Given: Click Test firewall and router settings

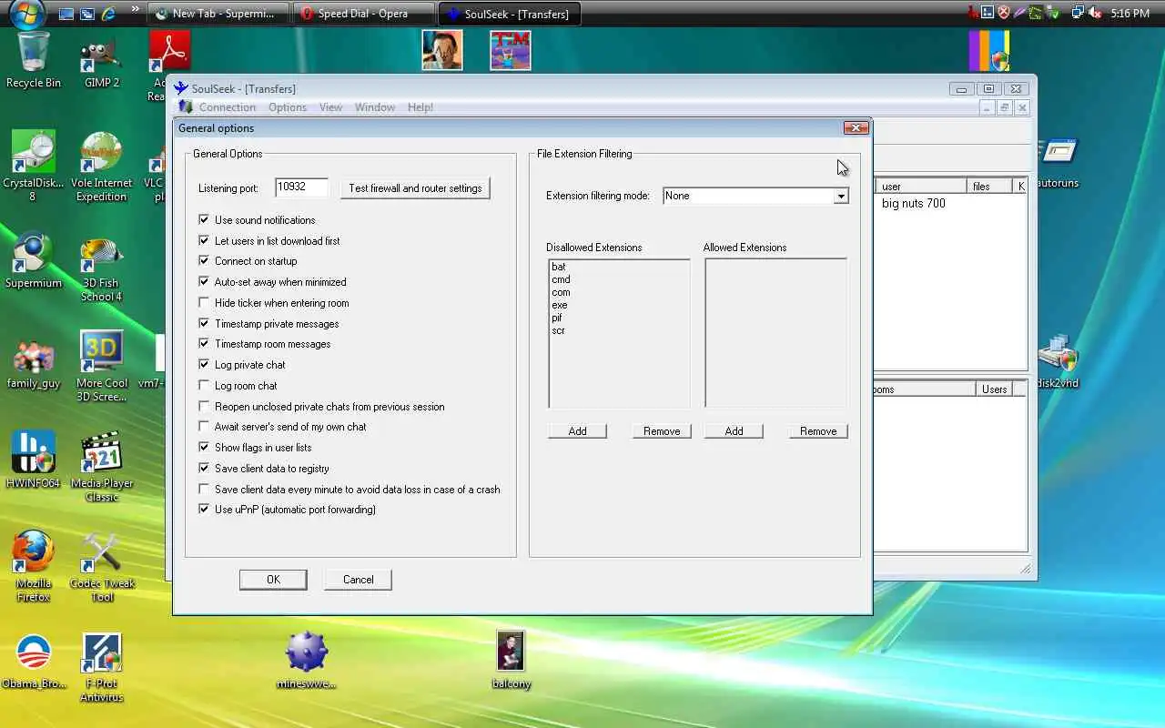Looking at the screenshot, I should pyautogui.click(x=415, y=188).
